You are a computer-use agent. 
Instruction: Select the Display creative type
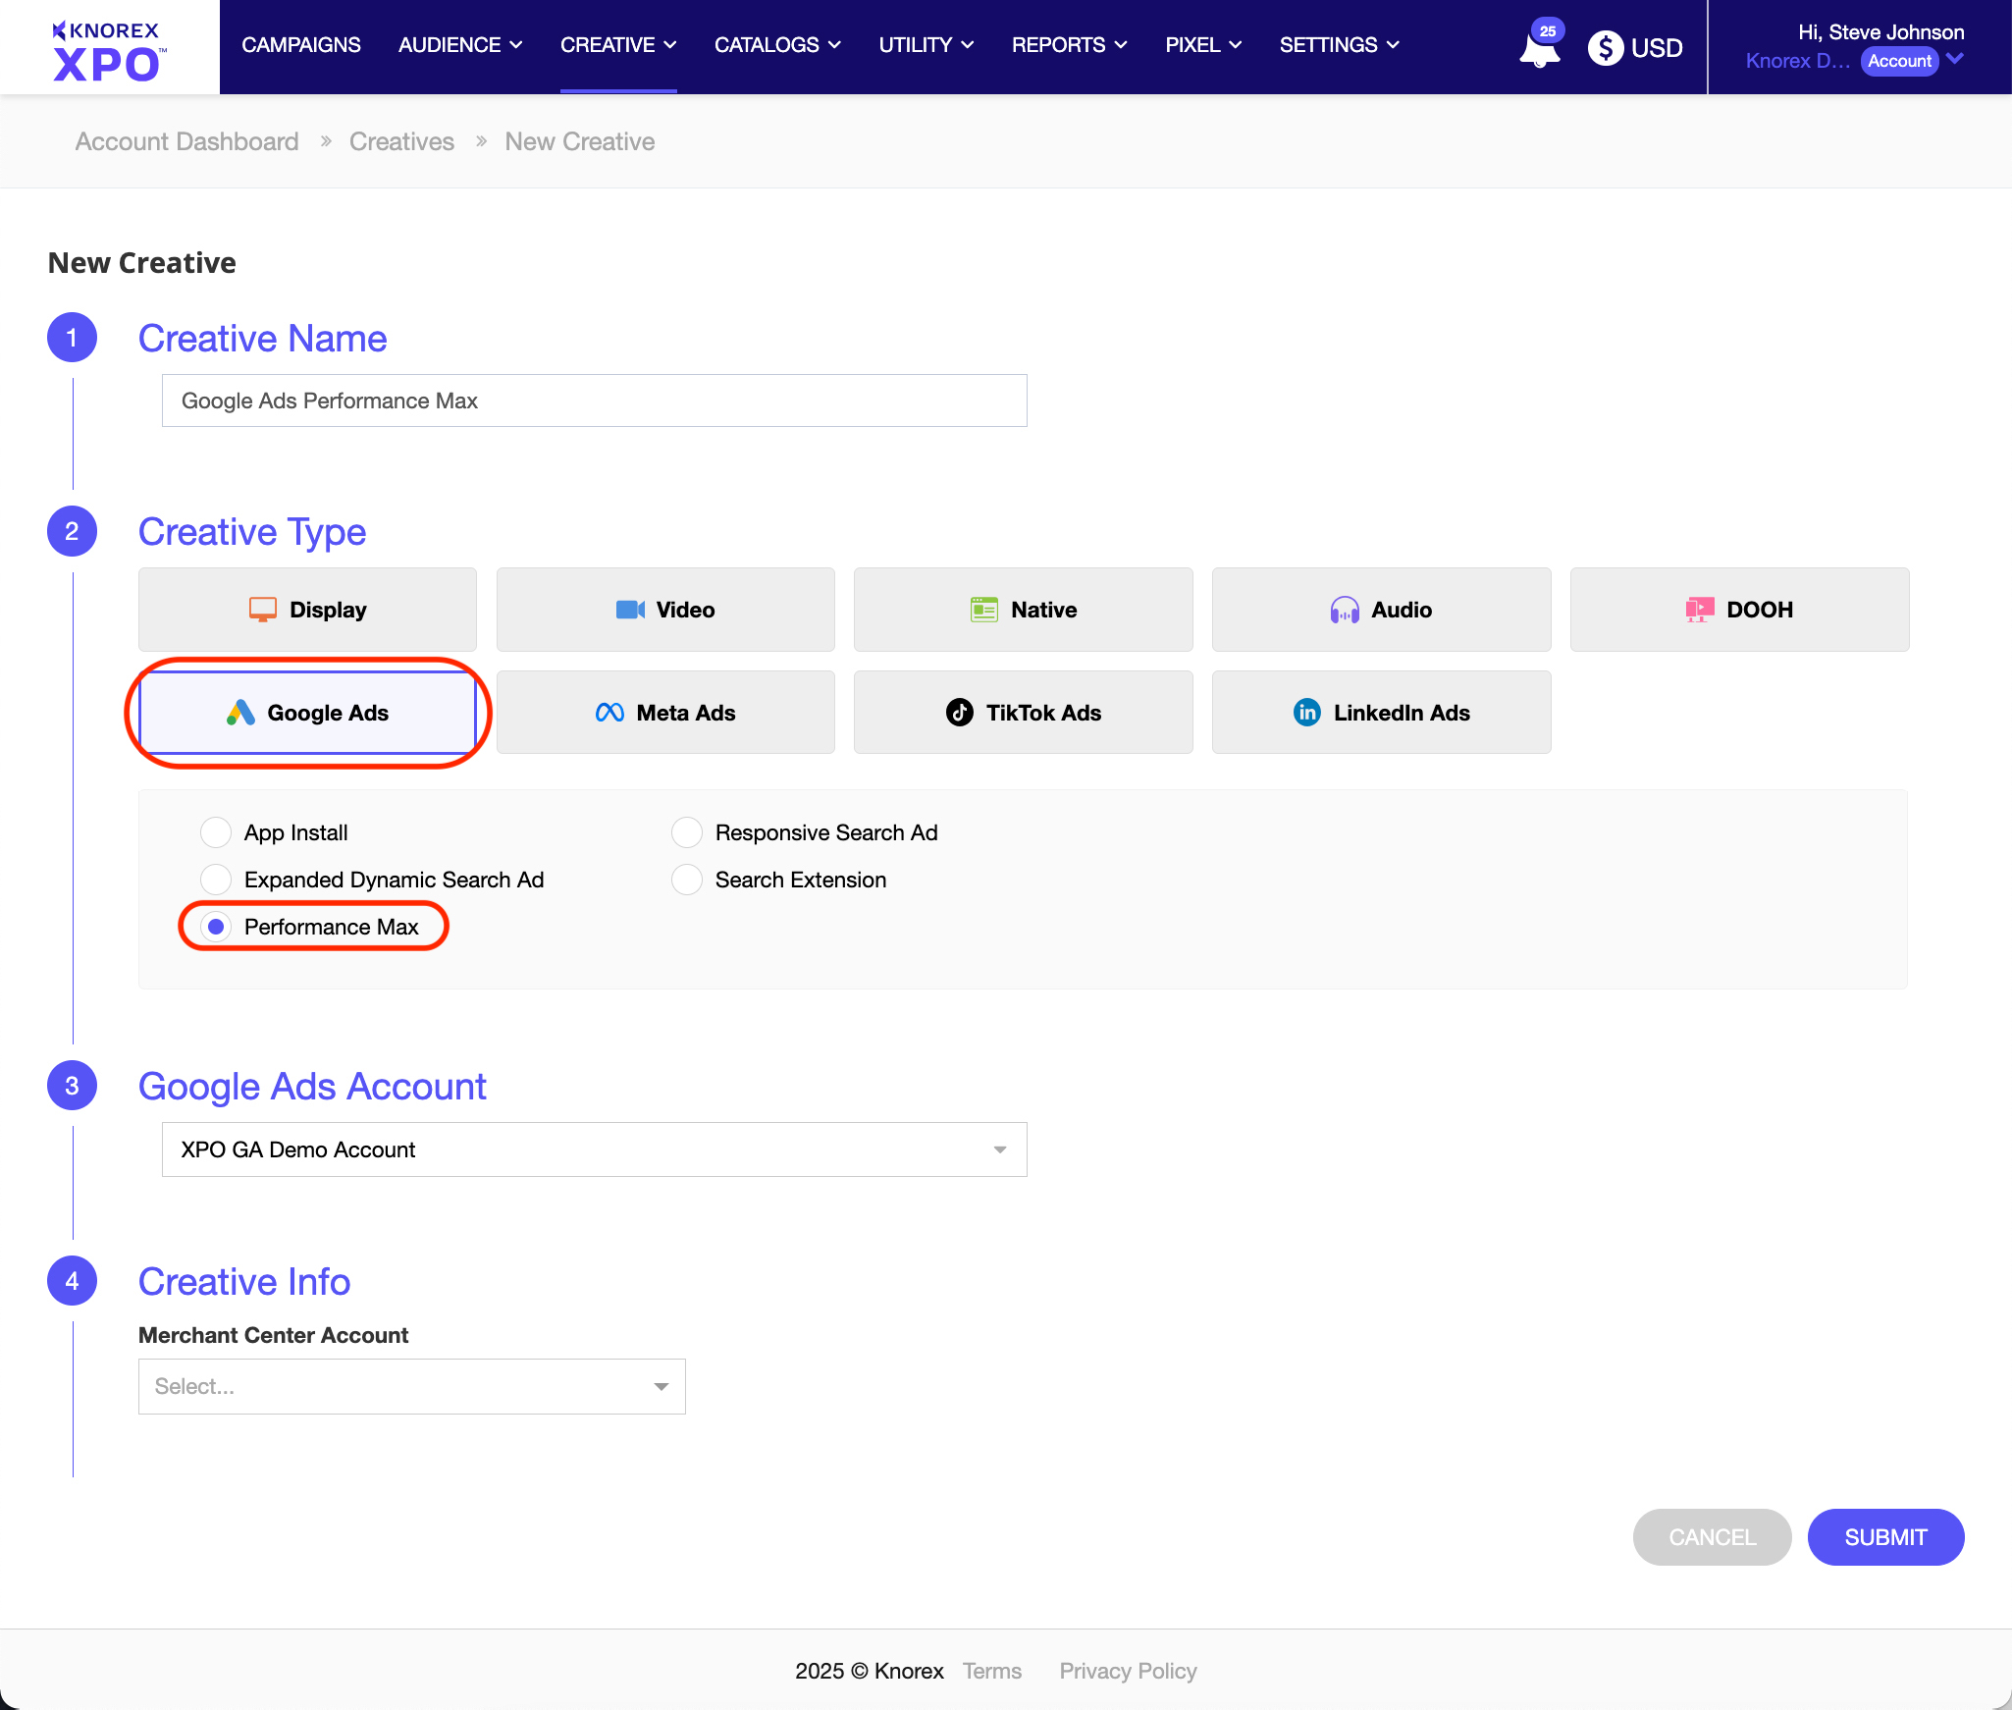307,609
